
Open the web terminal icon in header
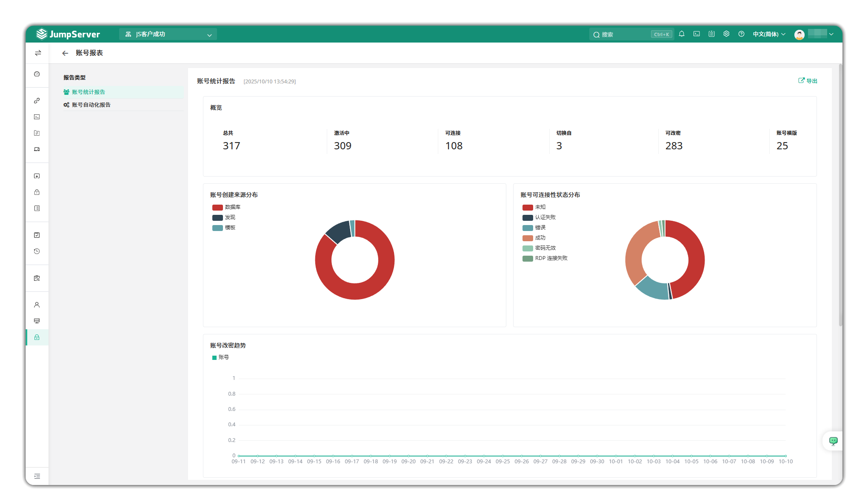[697, 34]
